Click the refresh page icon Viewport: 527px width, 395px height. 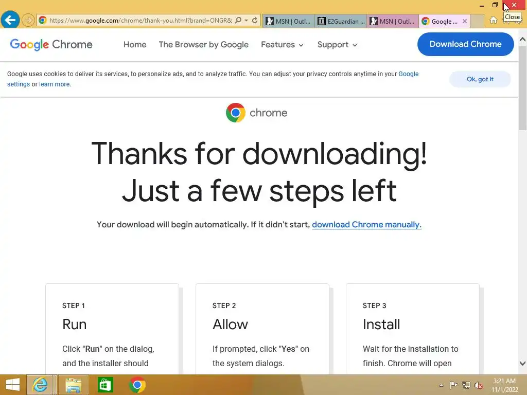tap(255, 21)
